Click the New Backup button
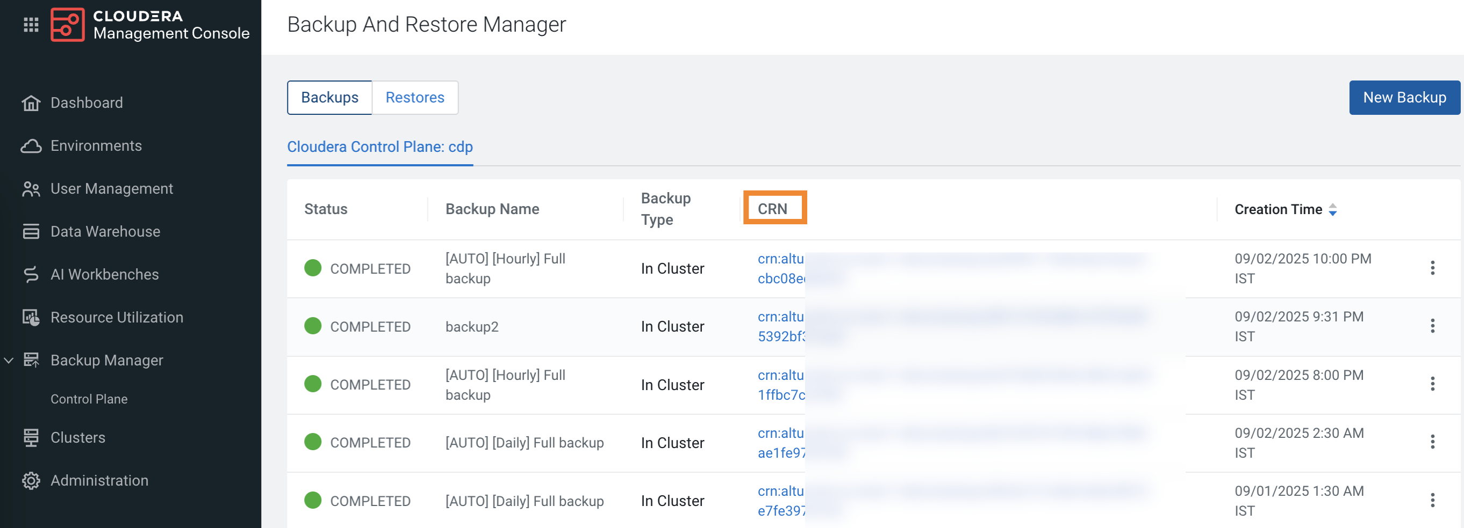The image size is (1464, 528). coord(1405,97)
